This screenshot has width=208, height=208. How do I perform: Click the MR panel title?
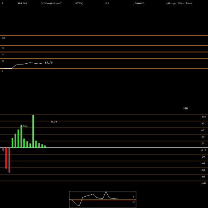point(186,108)
